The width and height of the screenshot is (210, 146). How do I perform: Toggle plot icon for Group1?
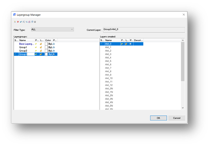click(54, 47)
